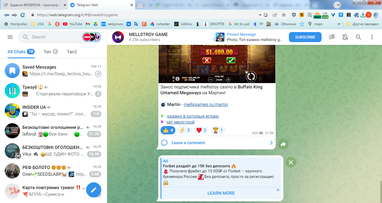The image size is (382, 203).
Task: Open the Настройки bookmark
Action: tap(16, 24)
